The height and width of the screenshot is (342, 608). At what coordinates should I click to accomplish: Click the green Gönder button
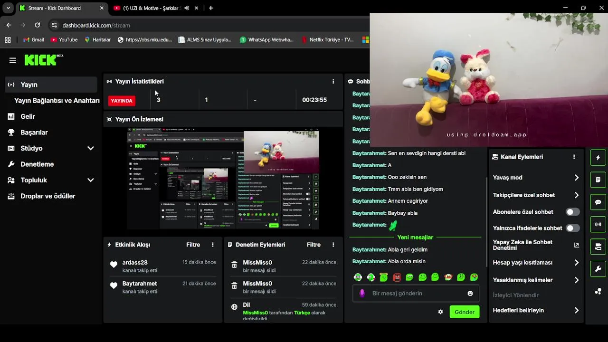pos(465,312)
